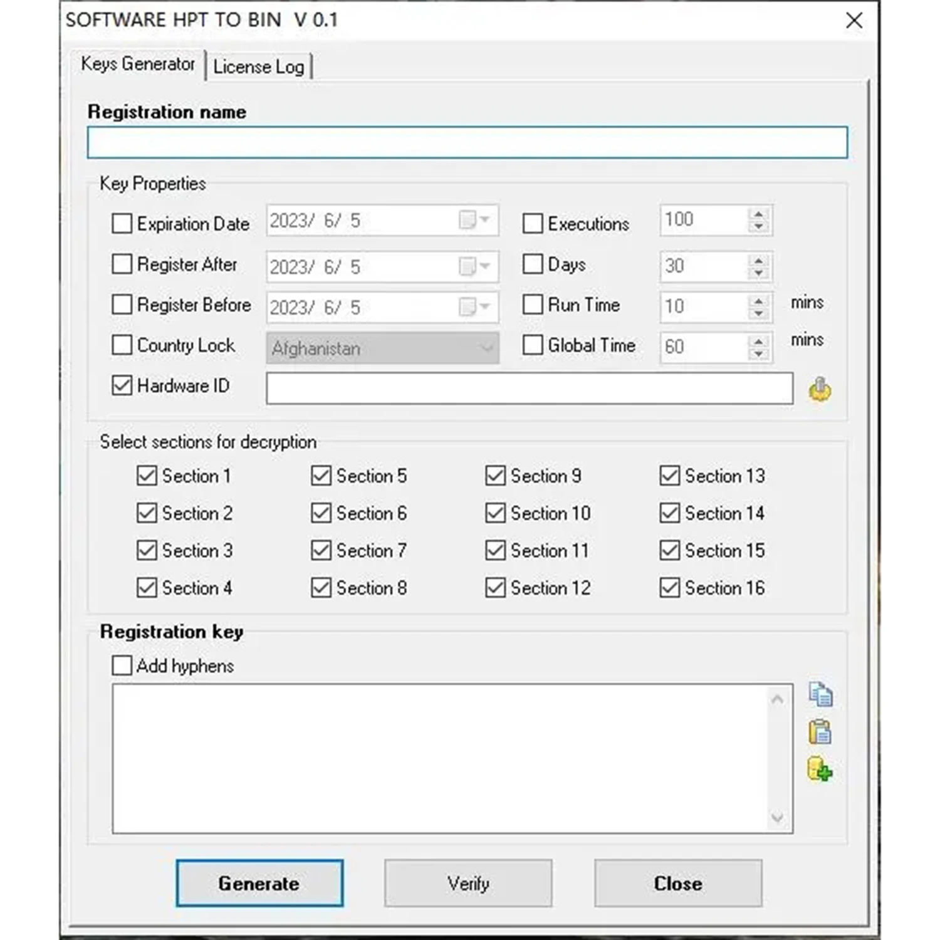Toggle the Add hyphens checkbox

tap(122, 666)
